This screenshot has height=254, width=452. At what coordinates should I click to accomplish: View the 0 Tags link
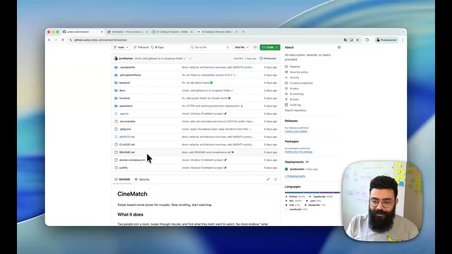tap(157, 47)
